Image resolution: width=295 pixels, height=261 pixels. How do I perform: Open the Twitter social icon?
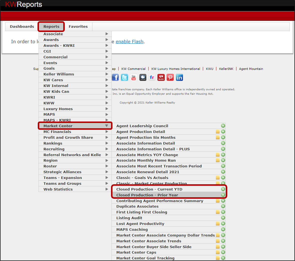pyautogui.click(x=124, y=77)
